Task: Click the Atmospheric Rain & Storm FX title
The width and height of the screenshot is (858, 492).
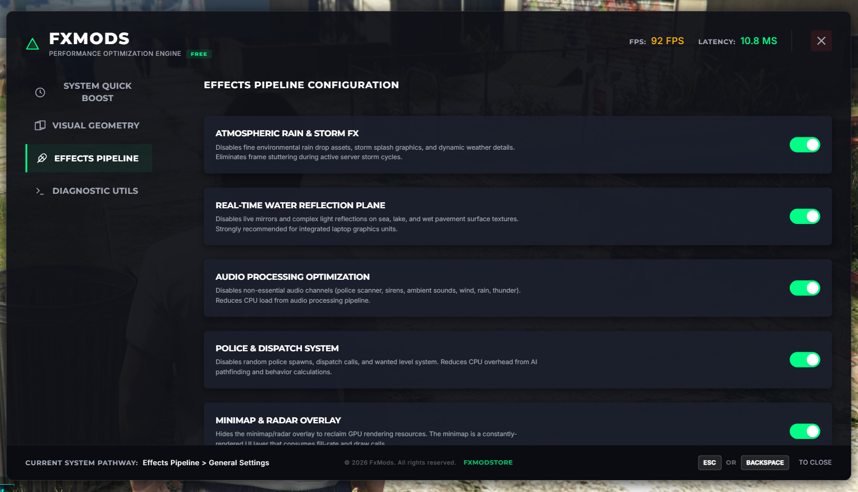Action: point(287,133)
